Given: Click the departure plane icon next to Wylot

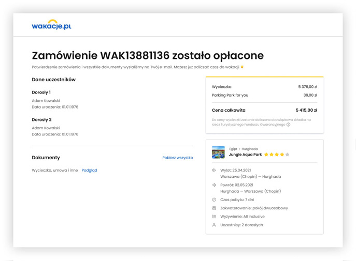Looking at the screenshot, I should click(x=214, y=170).
